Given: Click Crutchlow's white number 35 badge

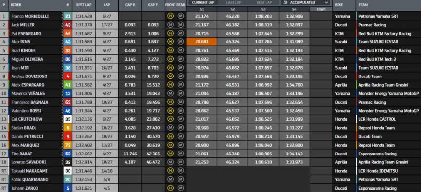Looking at the screenshot, I should pyautogui.click(x=68, y=119).
